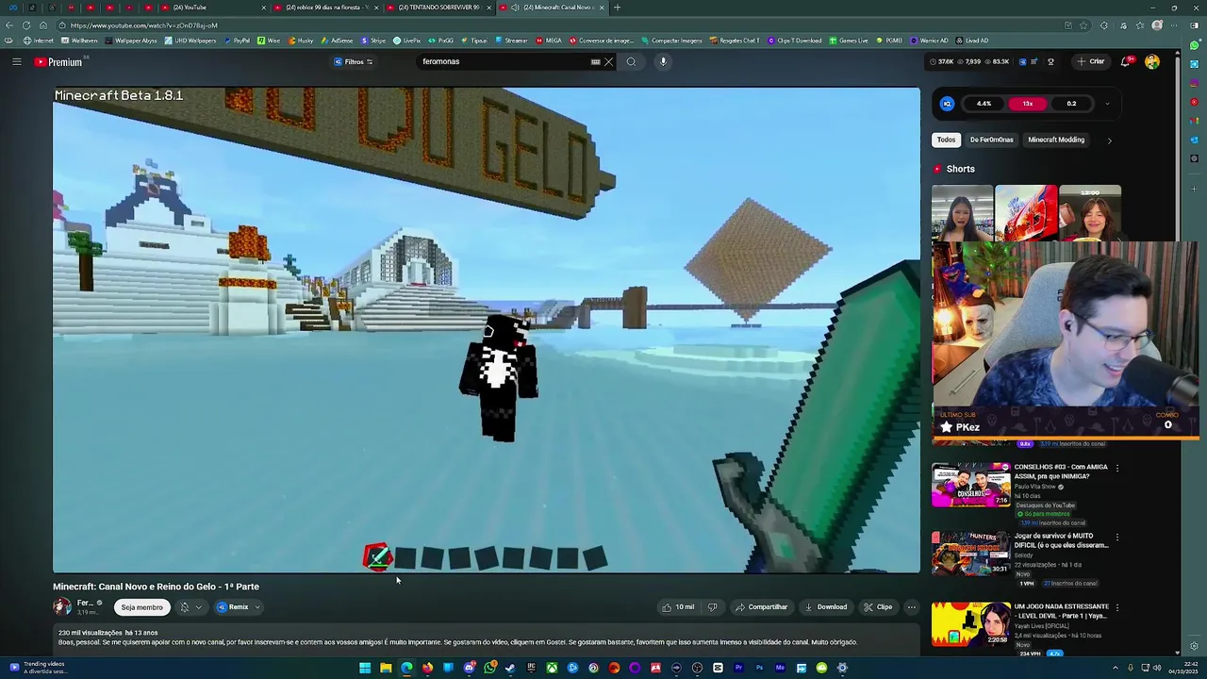The height and width of the screenshot is (679, 1207).
Task: Expand the vidIQ stats panel chevron
Action: 1107,104
